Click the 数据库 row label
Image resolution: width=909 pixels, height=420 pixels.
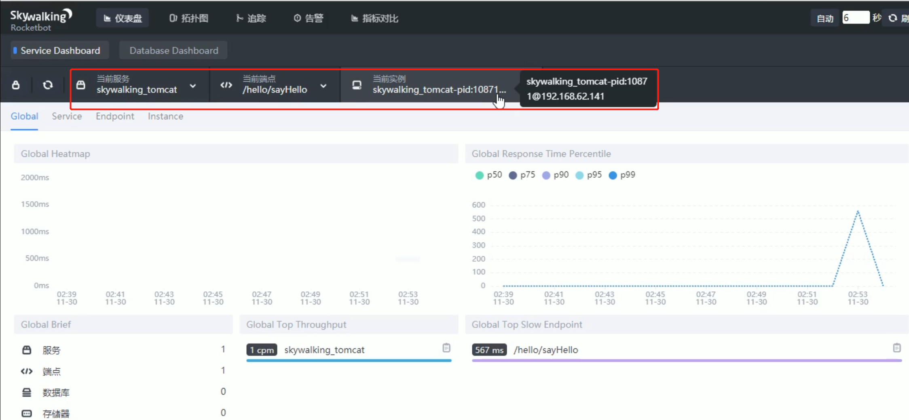(x=56, y=393)
